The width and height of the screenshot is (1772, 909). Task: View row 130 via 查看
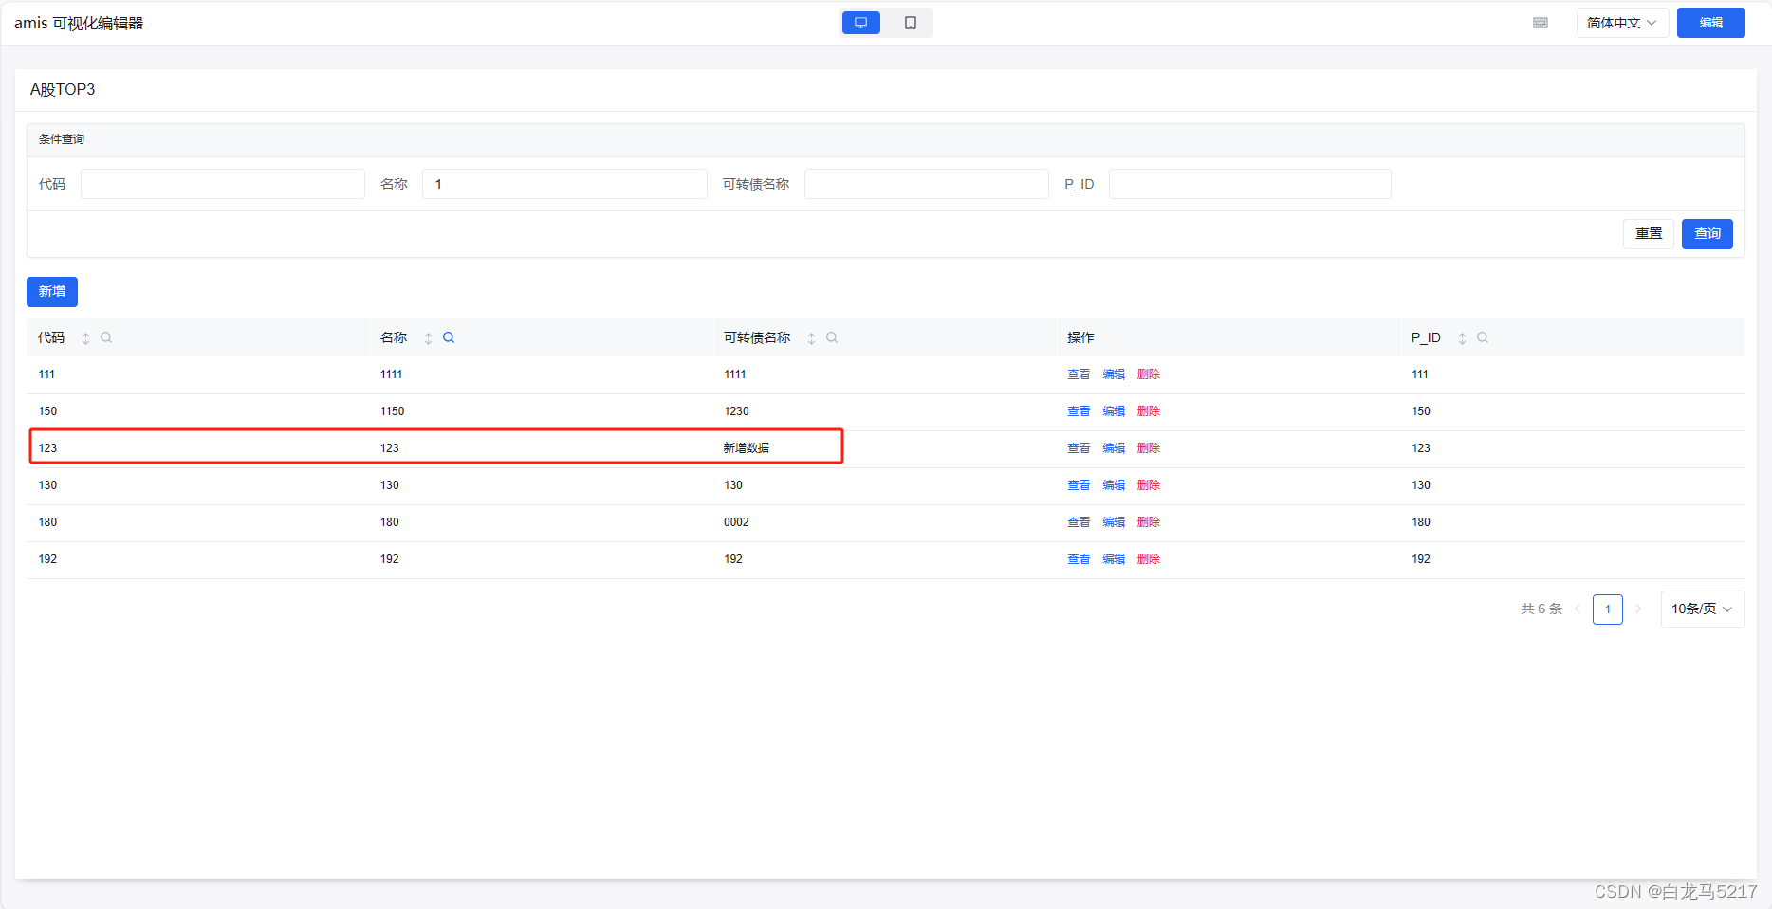(x=1079, y=485)
